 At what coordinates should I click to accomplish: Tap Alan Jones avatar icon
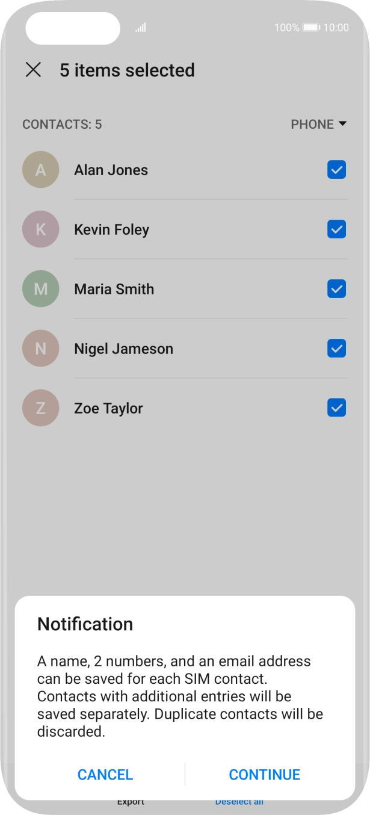(x=40, y=170)
